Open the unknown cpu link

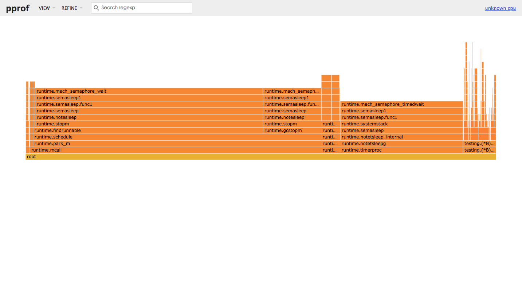pos(500,8)
